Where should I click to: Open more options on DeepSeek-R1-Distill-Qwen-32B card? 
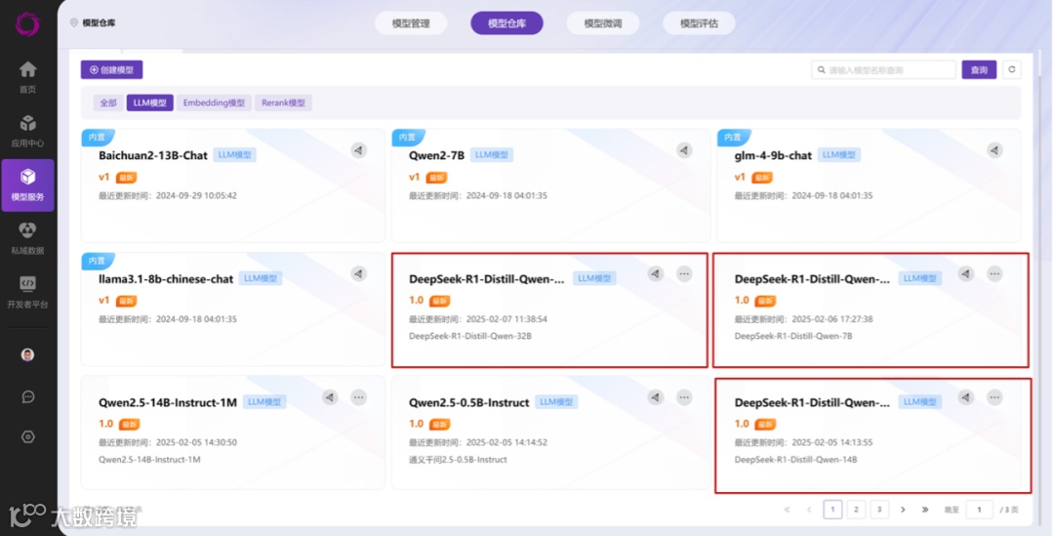point(684,273)
